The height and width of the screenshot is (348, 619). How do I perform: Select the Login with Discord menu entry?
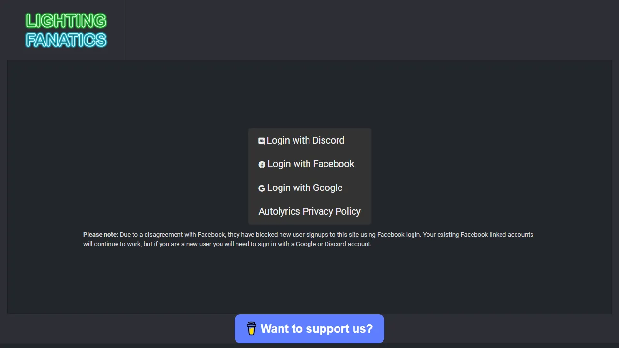click(x=306, y=140)
